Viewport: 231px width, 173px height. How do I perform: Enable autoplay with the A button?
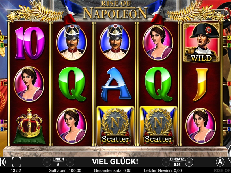point(220,162)
